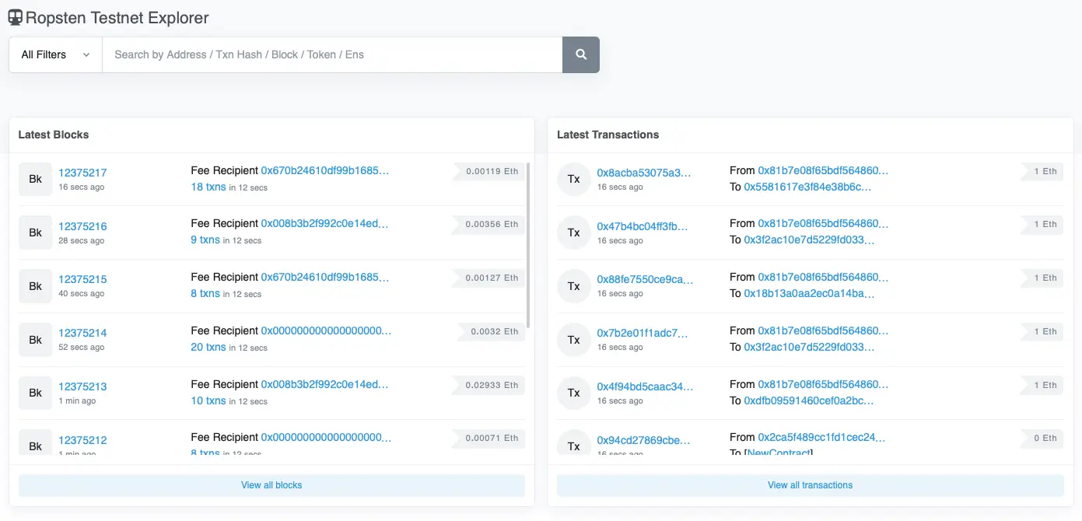
Task: Click the Bk icon for block 12375216
Action: point(35,233)
